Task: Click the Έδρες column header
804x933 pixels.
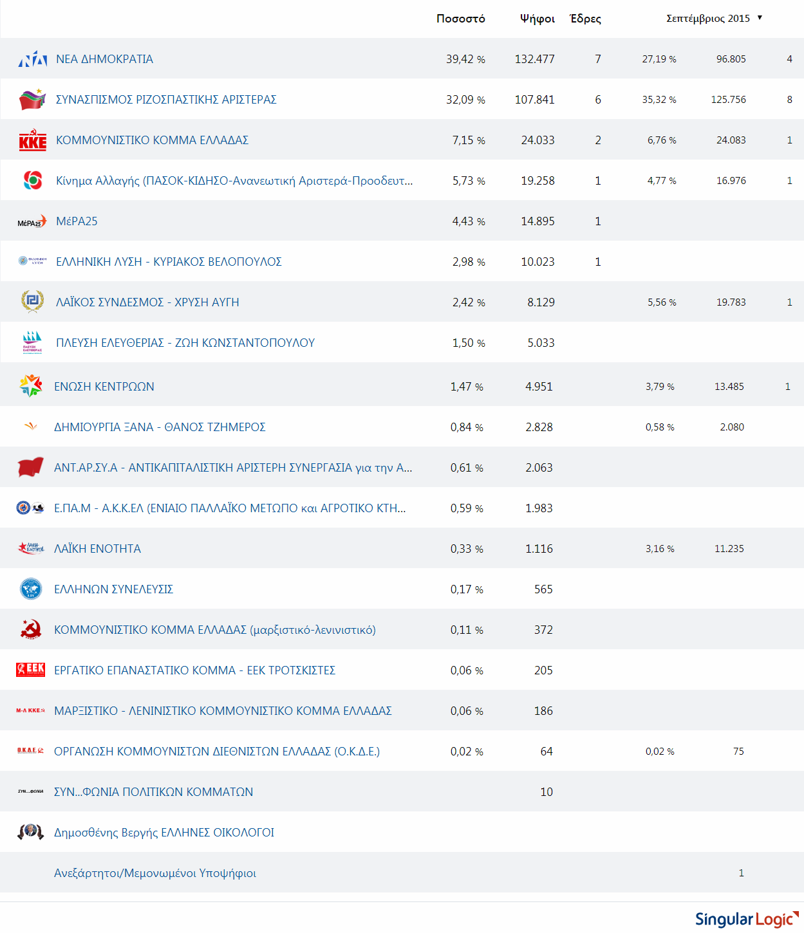Action: point(586,19)
